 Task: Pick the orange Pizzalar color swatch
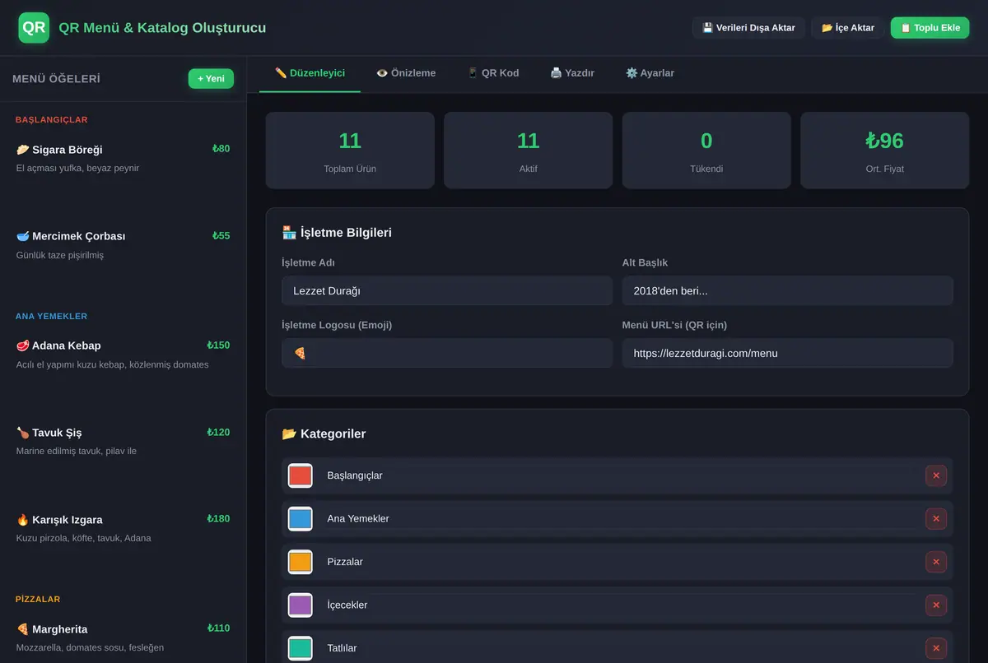[301, 562]
